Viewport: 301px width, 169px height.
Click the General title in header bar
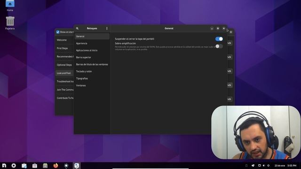169,28
